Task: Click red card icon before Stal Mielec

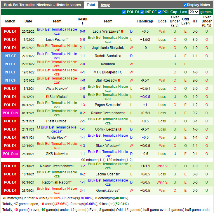Action: point(47,97)
